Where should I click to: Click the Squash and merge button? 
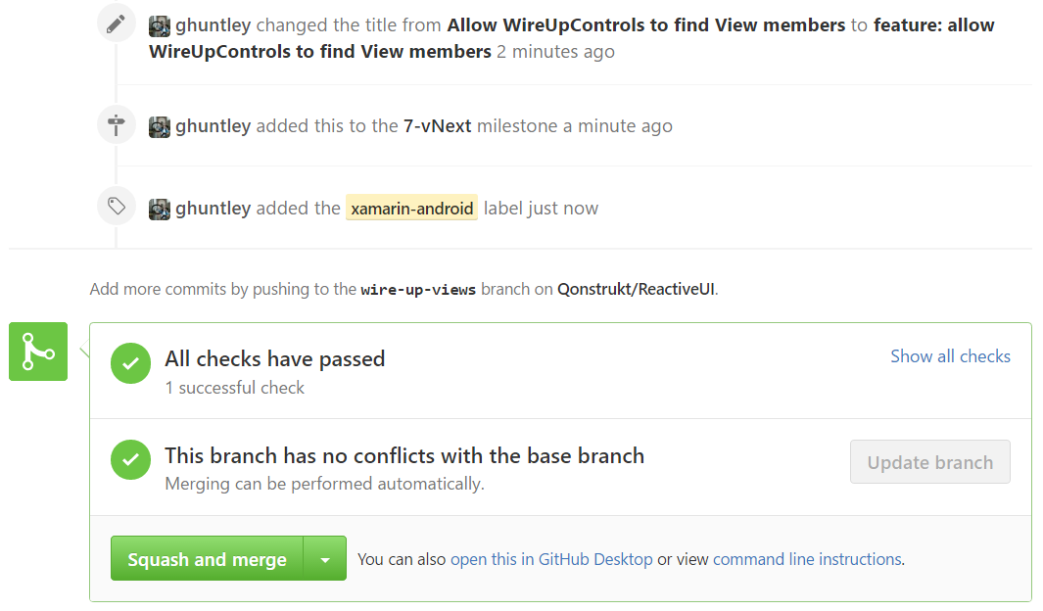click(207, 559)
